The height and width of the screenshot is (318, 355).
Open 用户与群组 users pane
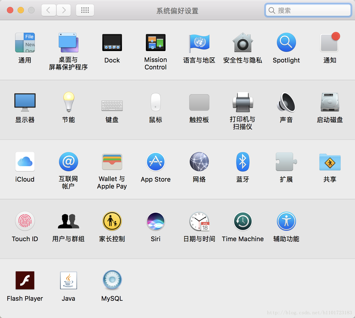click(69, 221)
